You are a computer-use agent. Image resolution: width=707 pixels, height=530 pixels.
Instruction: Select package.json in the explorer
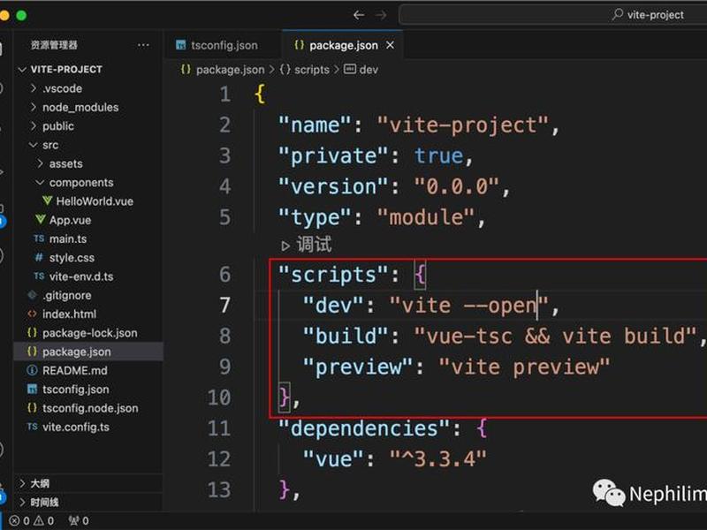[x=87, y=352]
